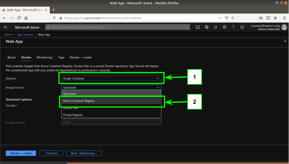Open the Azure notifications bell
Viewport: 289px width, 164px height.
pos(216,27)
